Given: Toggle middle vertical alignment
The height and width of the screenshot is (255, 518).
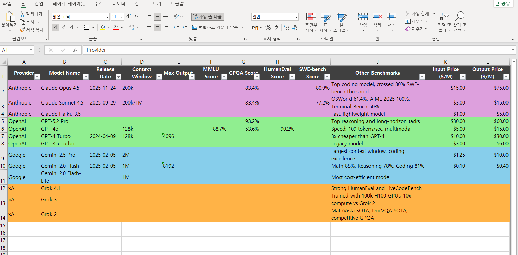Looking at the screenshot, I should click(158, 17).
